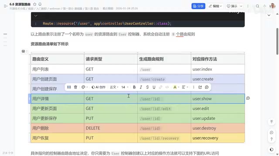Viewport: 279px width, 156px height.
Task: Open the 正文 text style dropdown
Action: pyautogui.click(x=114, y=87)
